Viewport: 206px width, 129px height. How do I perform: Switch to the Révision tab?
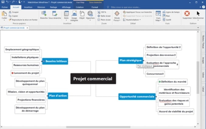pyautogui.click(x=41, y=7)
